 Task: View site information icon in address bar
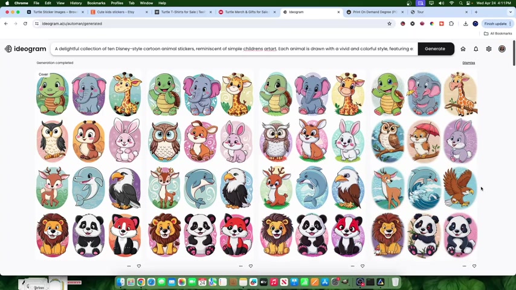point(37,24)
